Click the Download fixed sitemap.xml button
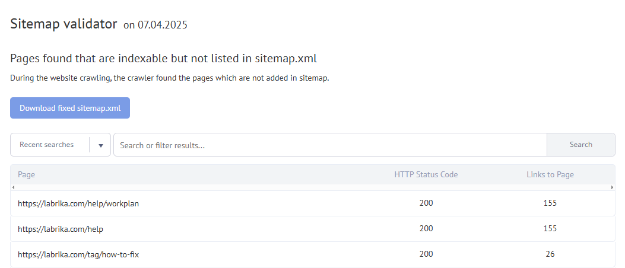The height and width of the screenshot is (268, 625). click(x=70, y=108)
